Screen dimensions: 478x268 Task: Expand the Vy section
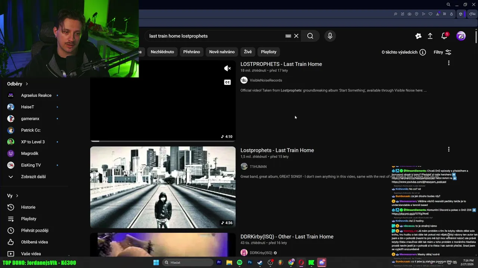click(13, 195)
